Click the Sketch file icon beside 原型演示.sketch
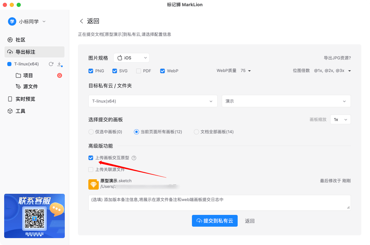 [x=93, y=184]
